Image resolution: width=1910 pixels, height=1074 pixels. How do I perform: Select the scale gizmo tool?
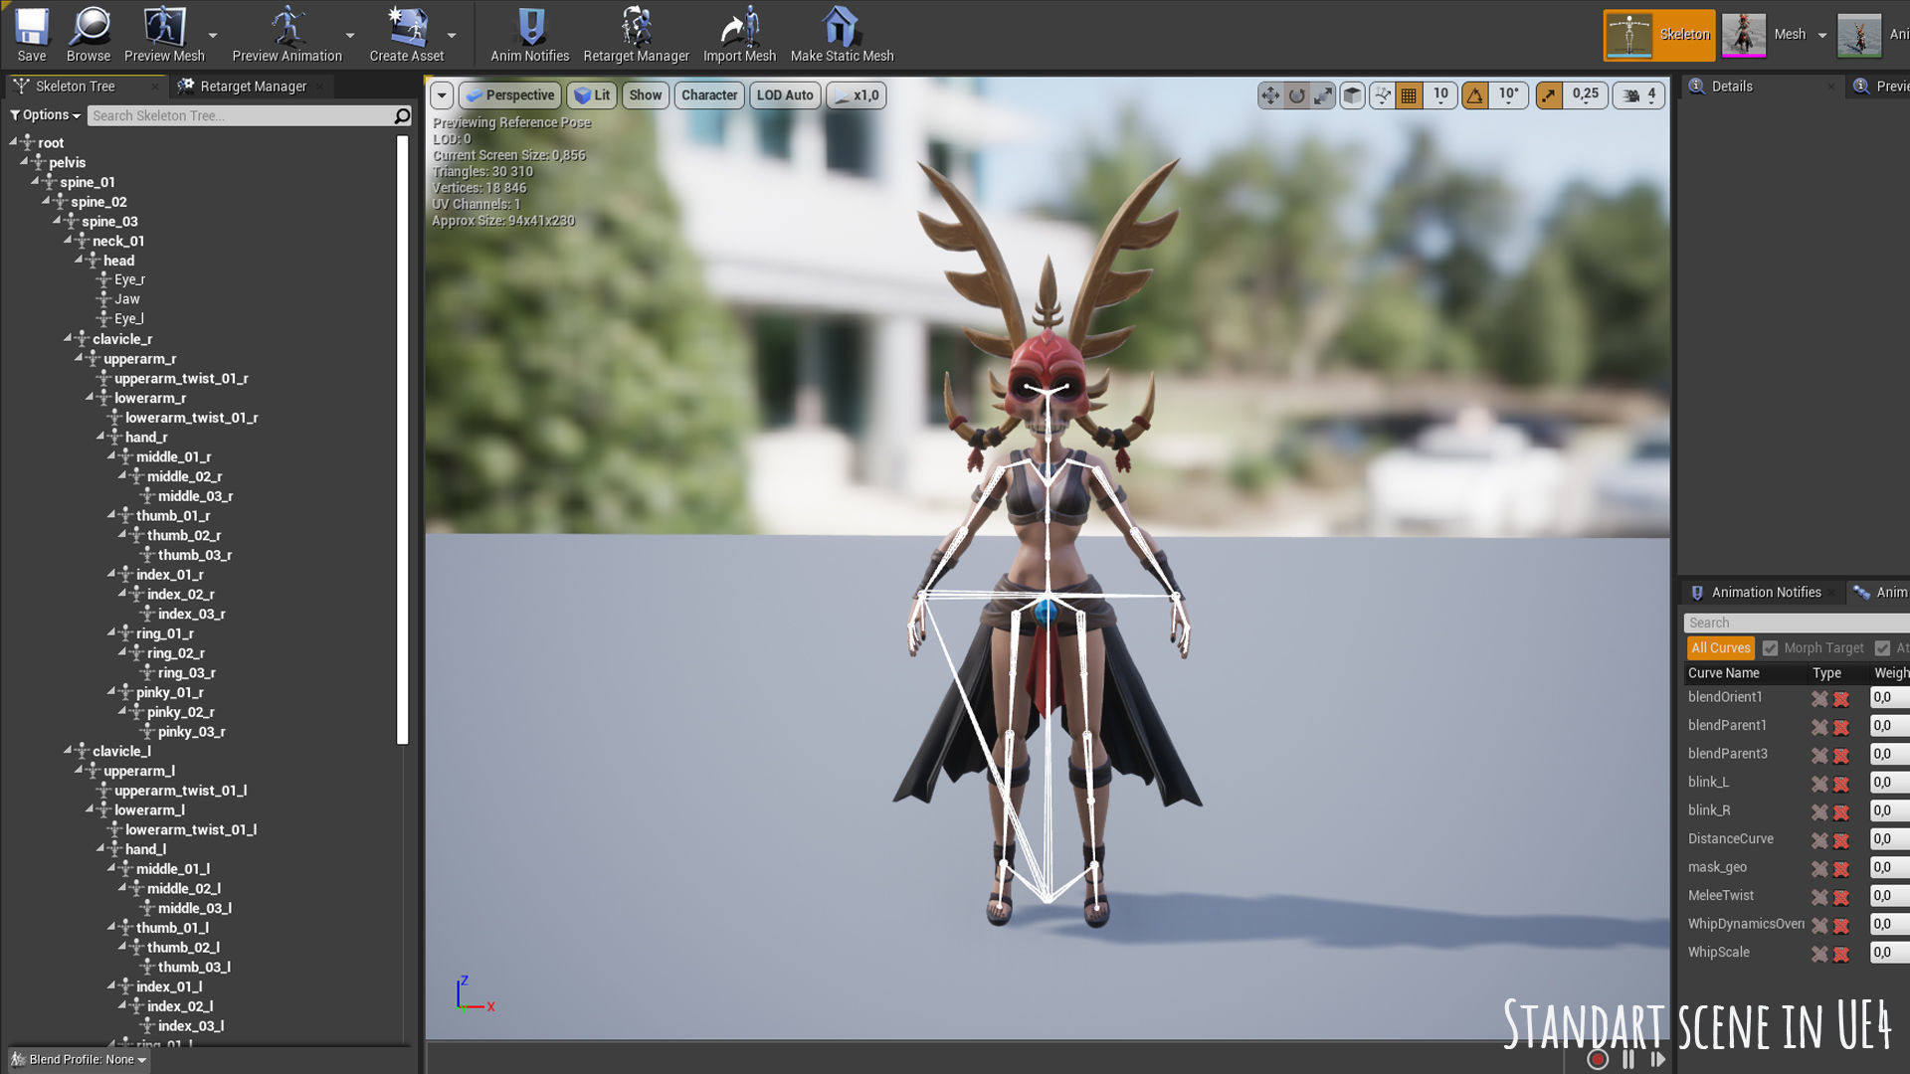(x=1323, y=95)
